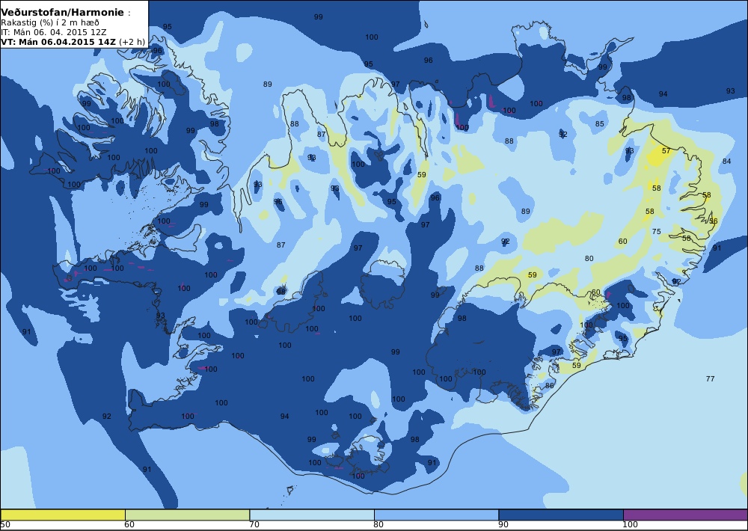The image size is (748, 531).
Task: Click the humidity value 57 on the map
Action: pos(666,151)
